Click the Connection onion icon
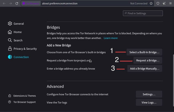Image resolution: width=174 pixels, height=112 pixels. [x=10, y=57]
